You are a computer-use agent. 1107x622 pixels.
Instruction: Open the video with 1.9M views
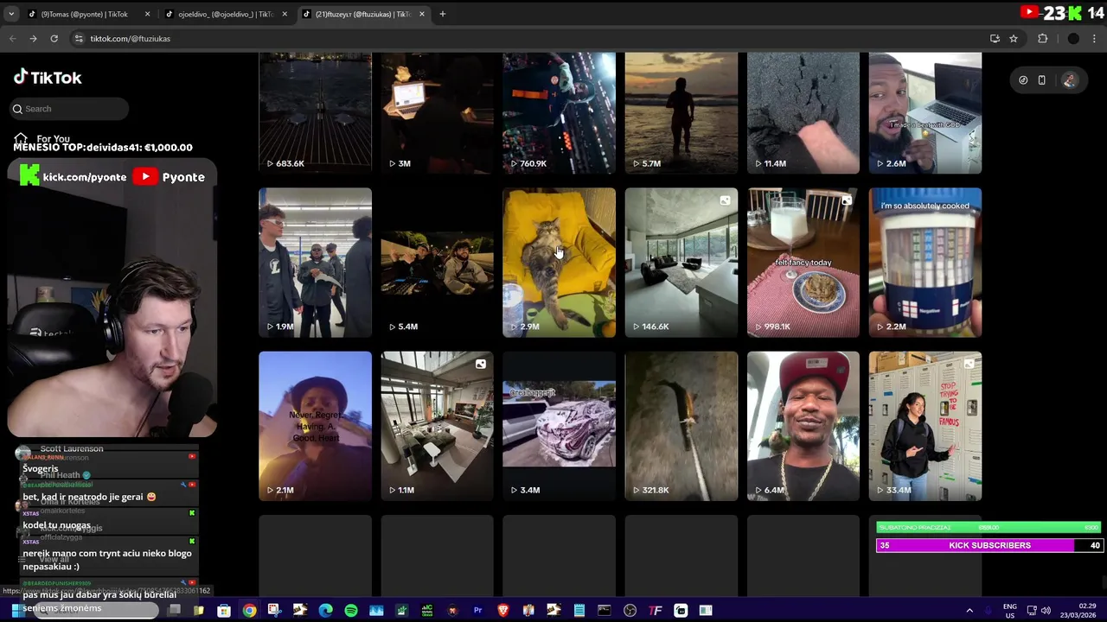pyautogui.click(x=315, y=262)
